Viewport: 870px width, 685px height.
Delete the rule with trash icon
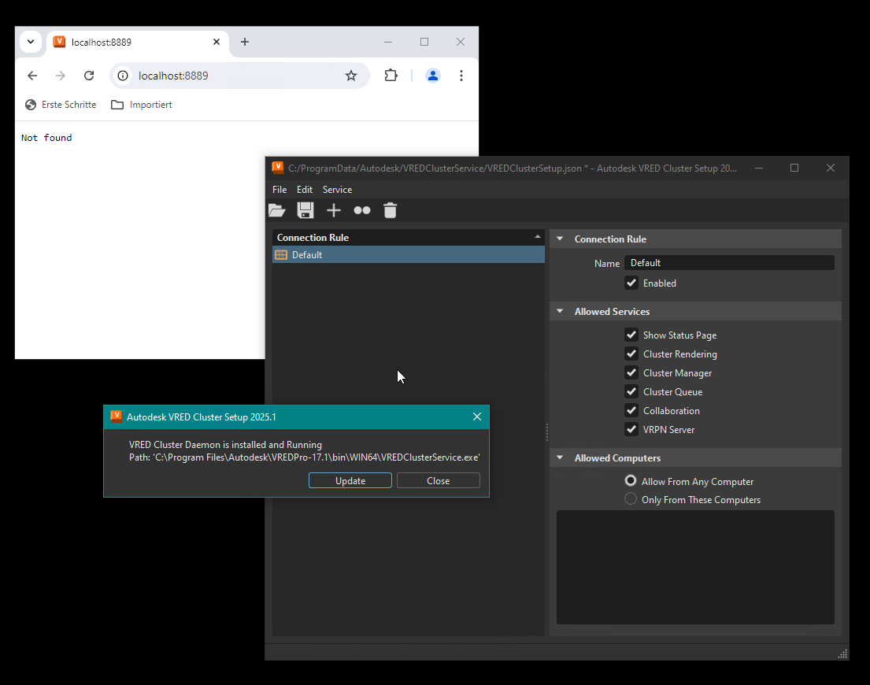(x=390, y=210)
